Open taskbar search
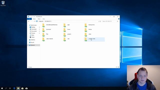This screenshot has width=160, height=90. point(6,88)
